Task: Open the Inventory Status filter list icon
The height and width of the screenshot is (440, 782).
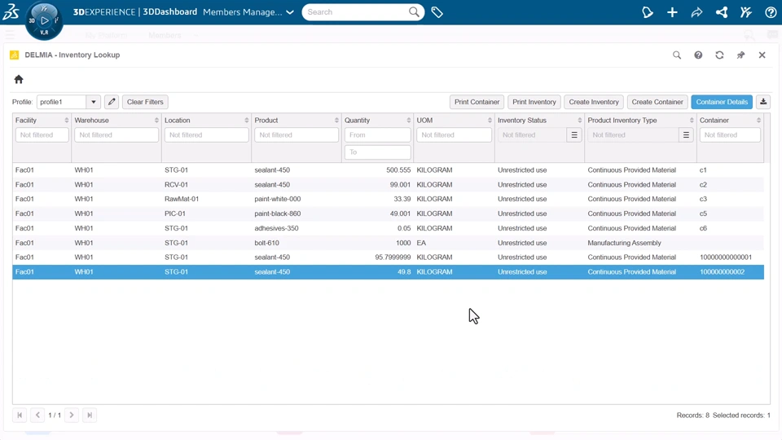Action: [x=574, y=134]
